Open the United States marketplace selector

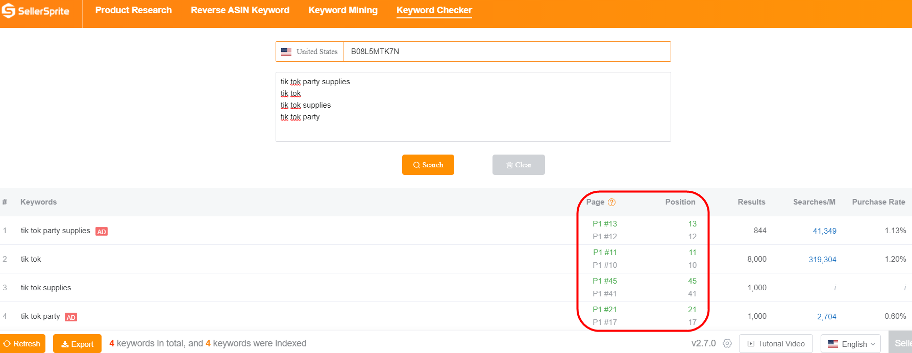(310, 52)
